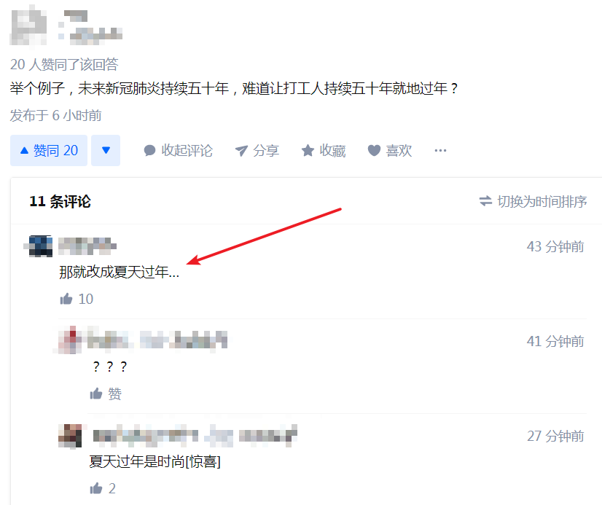The height and width of the screenshot is (505, 602).
Task: Share the answer using 分享
Action: (x=257, y=150)
